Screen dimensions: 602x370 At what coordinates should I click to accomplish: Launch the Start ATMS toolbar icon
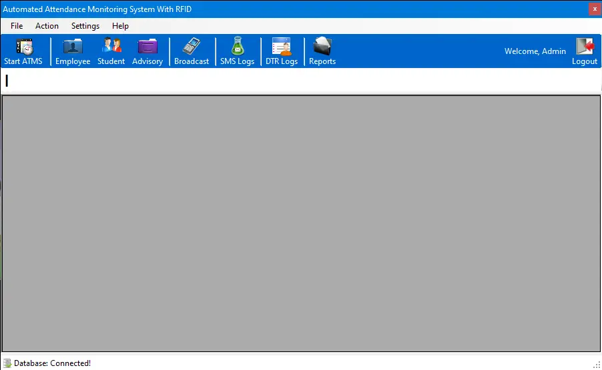coord(24,47)
